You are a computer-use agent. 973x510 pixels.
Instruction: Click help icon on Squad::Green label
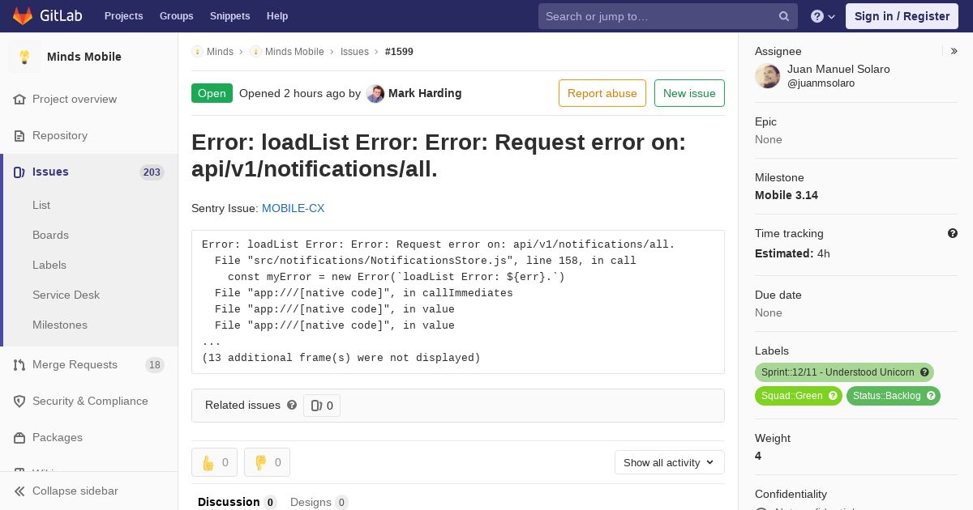pyautogui.click(x=833, y=396)
